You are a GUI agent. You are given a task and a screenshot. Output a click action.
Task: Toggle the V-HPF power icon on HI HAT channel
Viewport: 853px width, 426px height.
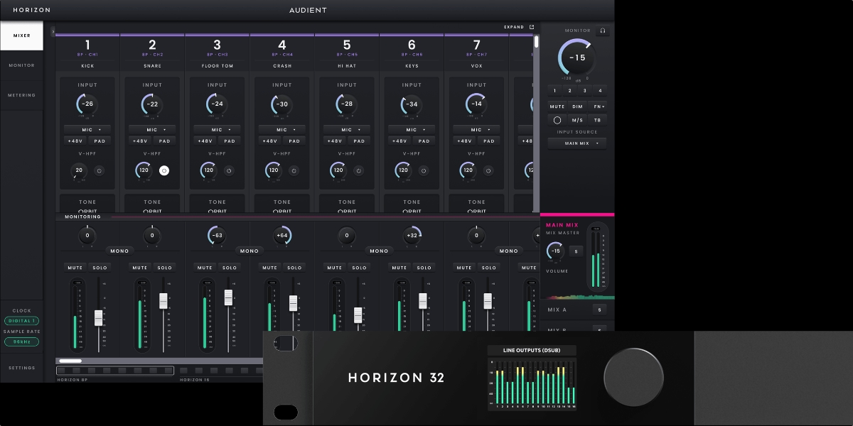(358, 170)
